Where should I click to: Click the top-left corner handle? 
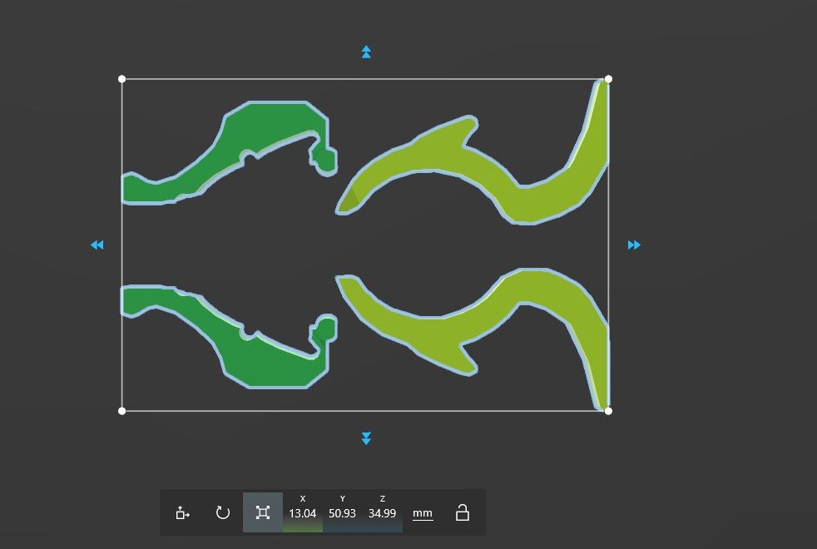122,79
